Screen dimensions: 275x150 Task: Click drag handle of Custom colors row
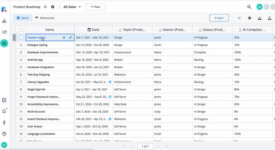point(14,37)
